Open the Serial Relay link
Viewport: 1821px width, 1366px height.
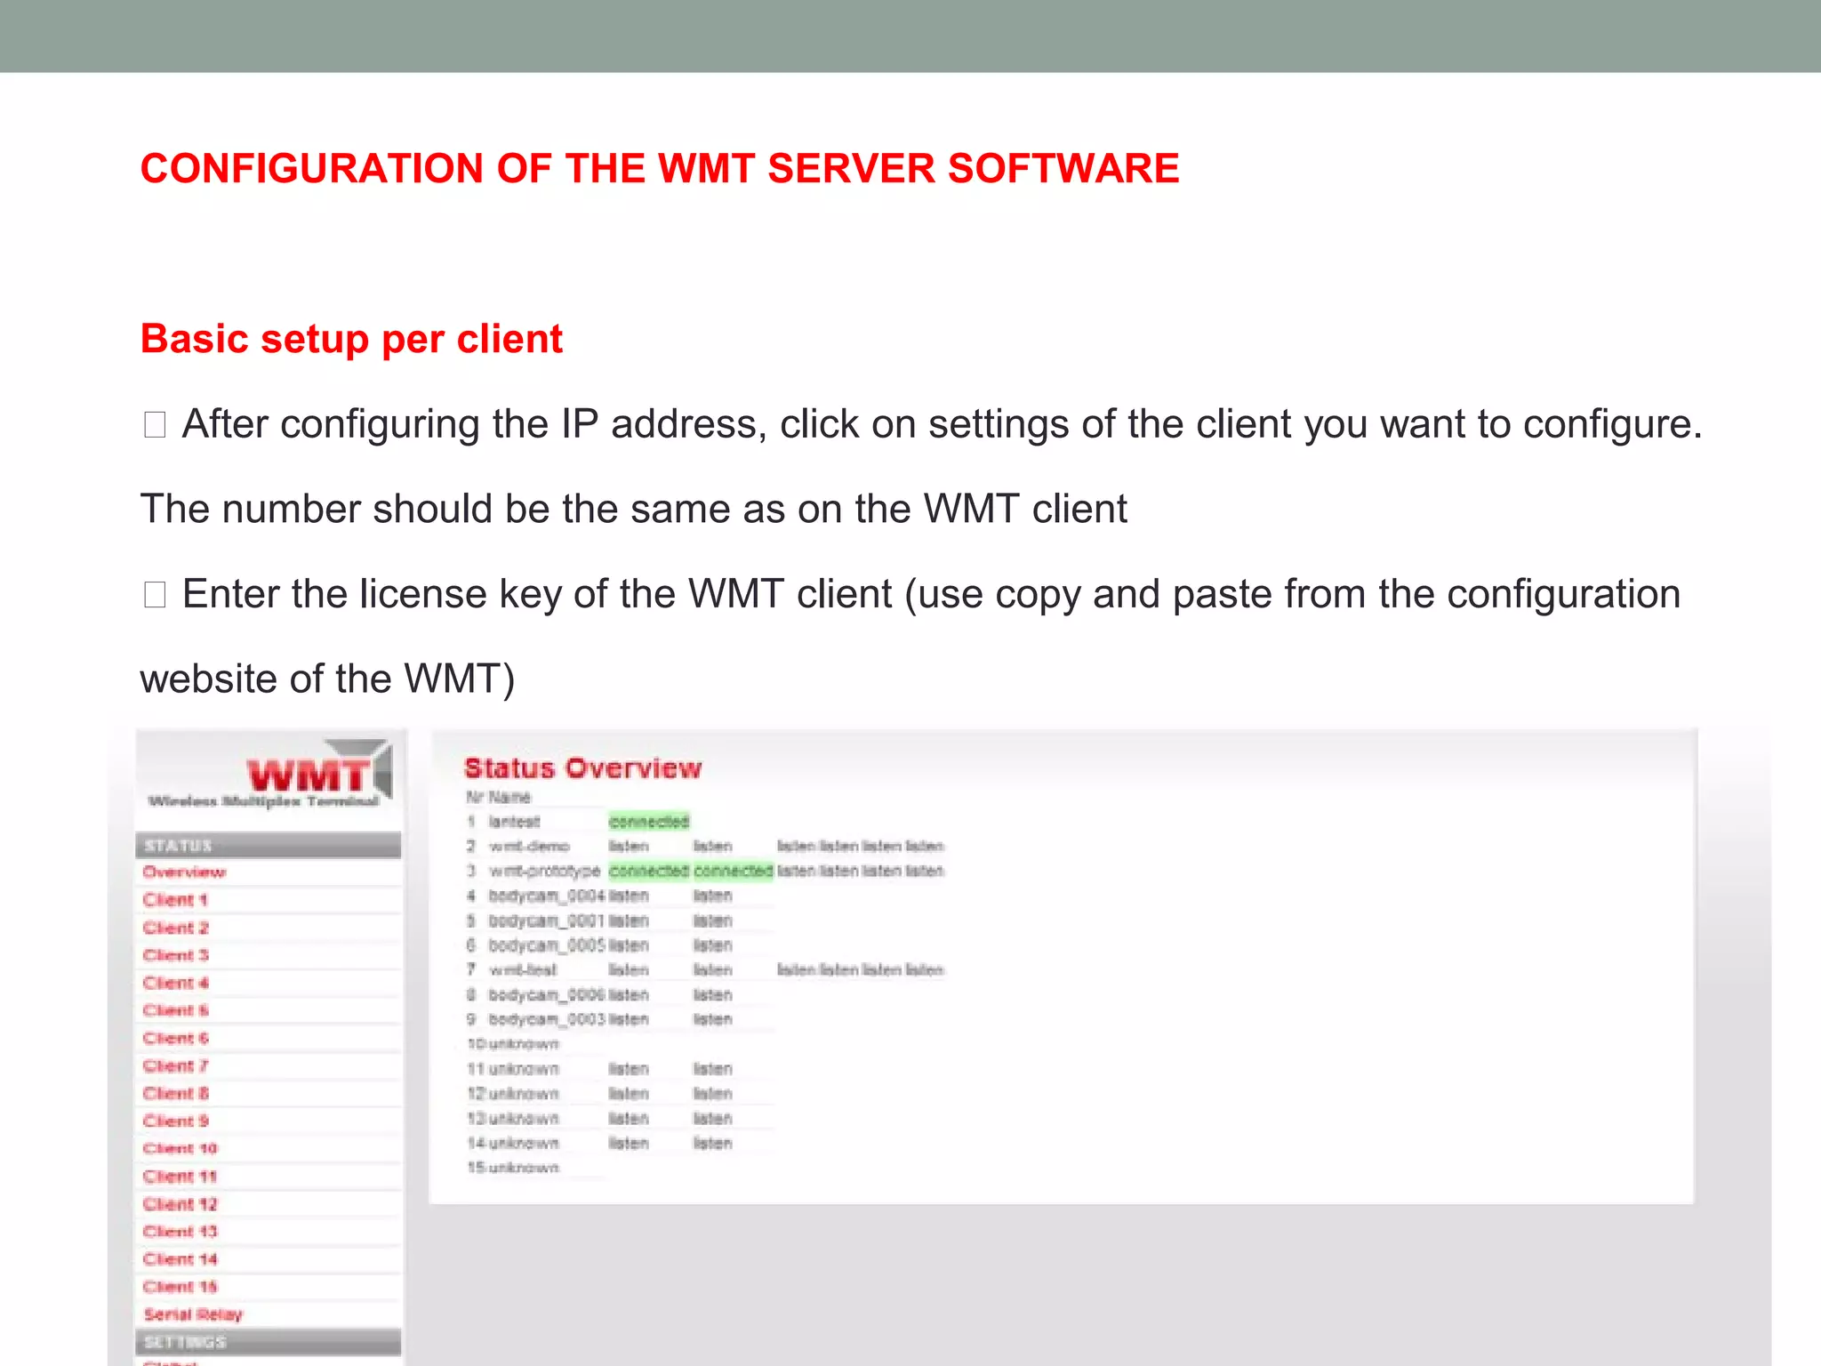pyautogui.click(x=193, y=1314)
